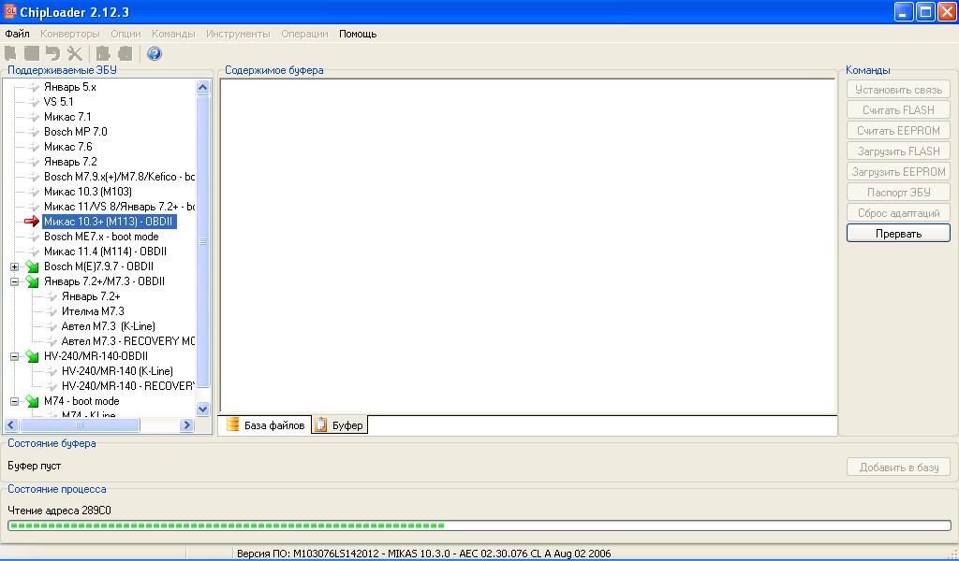959x561 pixels.
Task: Open the Опции menu
Action: pos(125,34)
